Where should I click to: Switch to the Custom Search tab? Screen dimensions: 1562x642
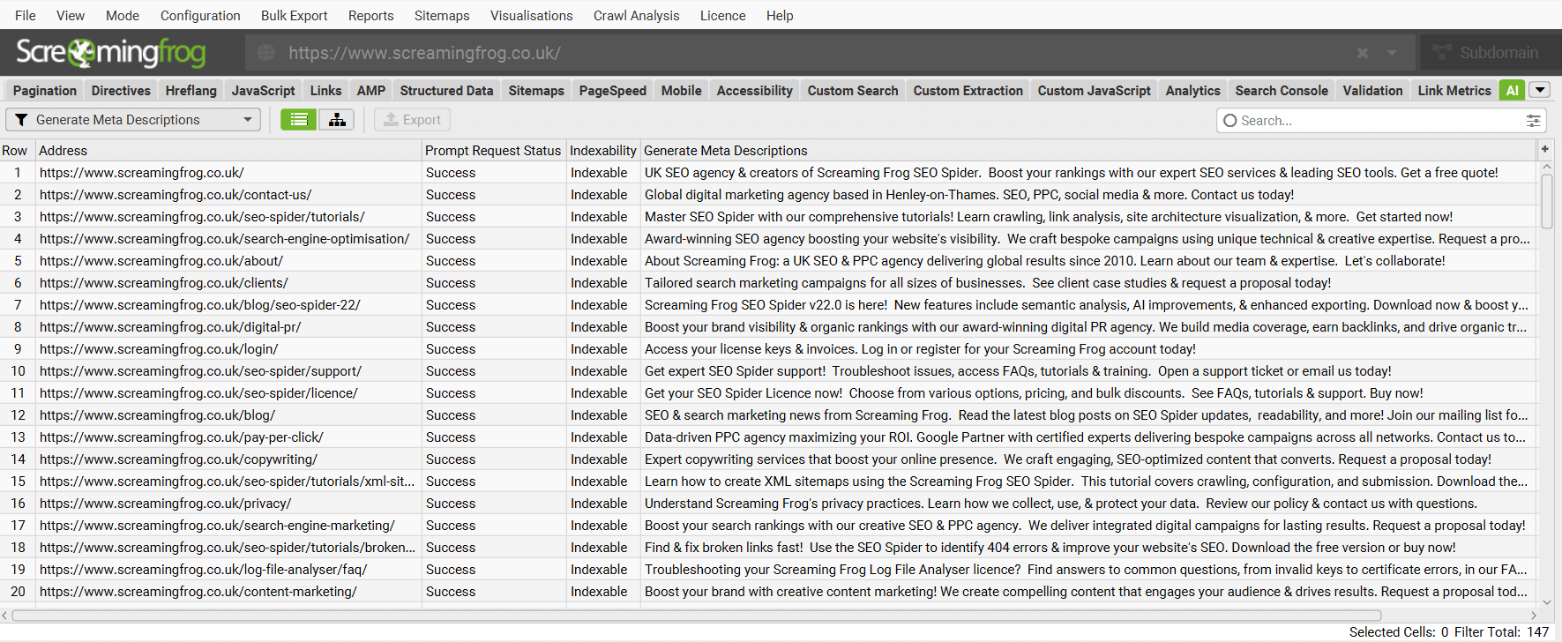[853, 90]
